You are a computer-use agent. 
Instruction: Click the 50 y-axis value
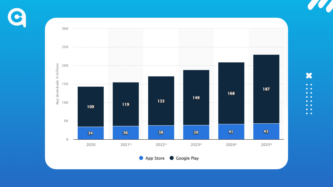66,121
